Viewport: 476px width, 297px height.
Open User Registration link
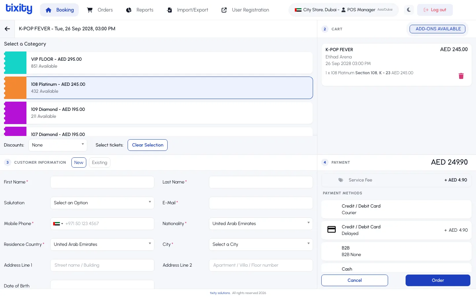(245, 10)
